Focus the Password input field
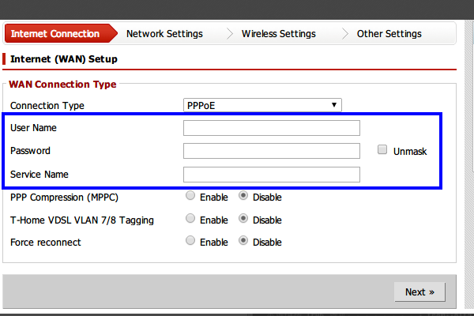 (271, 151)
